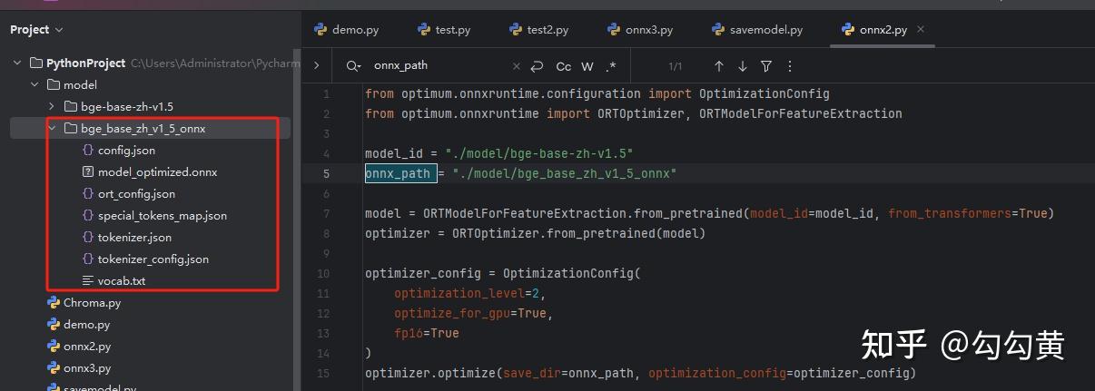This screenshot has height=391, width=1095.
Task: Expand the bge-base-zh-v1.5 folder
Action: (x=52, y=107)
